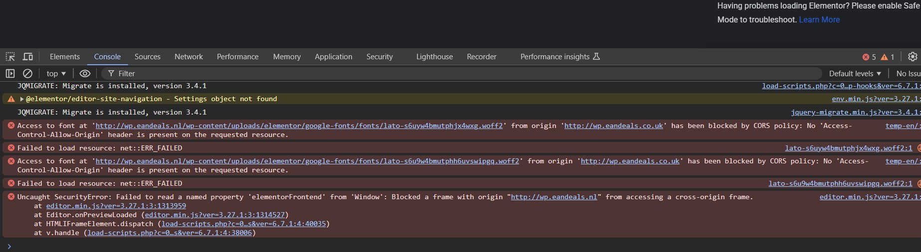The width and height of the screenshot is (921, 252).
Task: Click the console Filter input field
Action: pyautogui.click(x=461, y=73)
